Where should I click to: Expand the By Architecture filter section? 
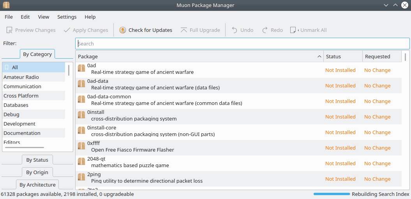point(37,185)
